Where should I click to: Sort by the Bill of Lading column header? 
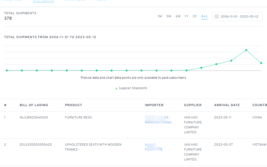coord(34,105)
